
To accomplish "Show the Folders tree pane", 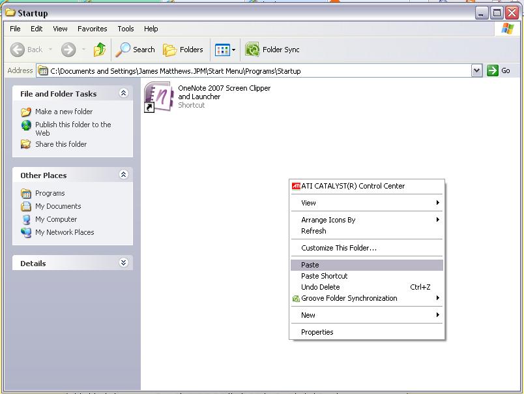I will (x=183, y=50).
